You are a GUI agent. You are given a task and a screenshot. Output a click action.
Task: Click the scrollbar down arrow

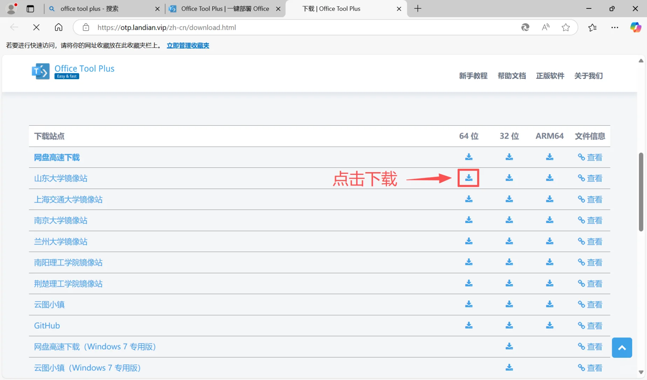click(x=641, y=372)
